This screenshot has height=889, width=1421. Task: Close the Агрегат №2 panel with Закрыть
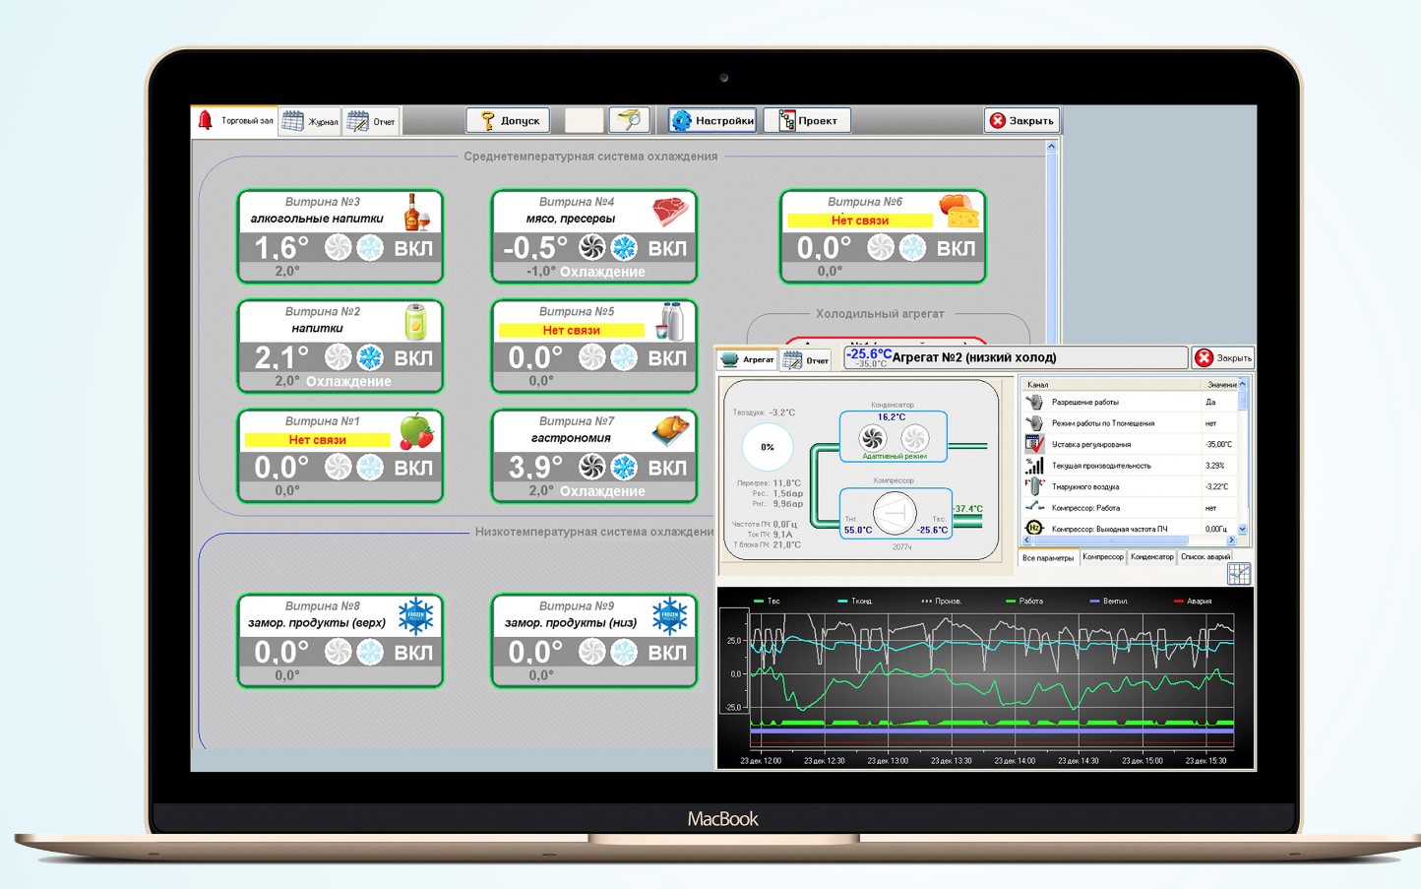[1223, 357]
